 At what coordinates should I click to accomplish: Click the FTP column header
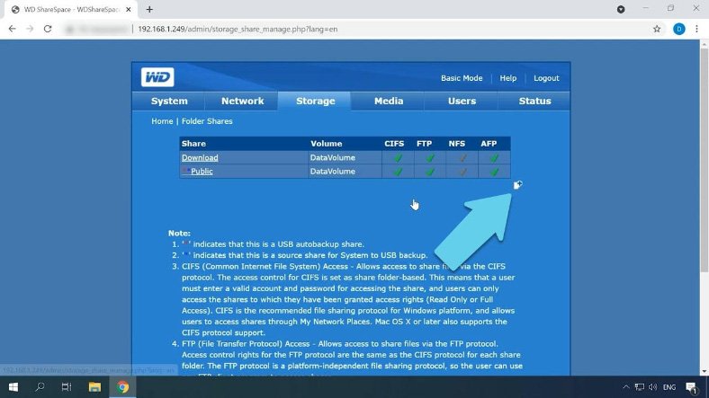[x=424, y=144]
